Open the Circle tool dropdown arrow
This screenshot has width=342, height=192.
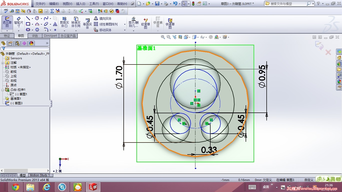[41, 18]
